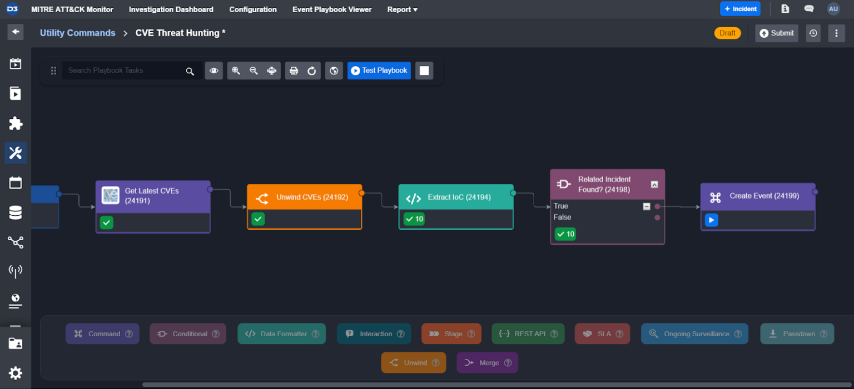The height and width of the screenshot is (389, 854).
Task: Open the globe with lines sidebar icon
Action: [x=16, y=301]
